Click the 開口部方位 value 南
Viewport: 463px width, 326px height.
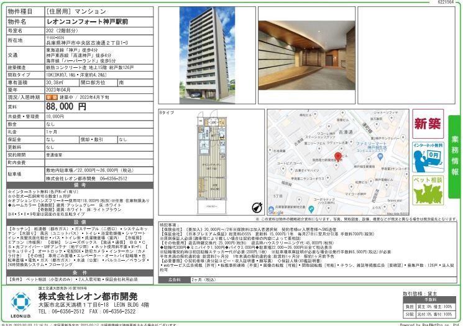pos(121,83)
